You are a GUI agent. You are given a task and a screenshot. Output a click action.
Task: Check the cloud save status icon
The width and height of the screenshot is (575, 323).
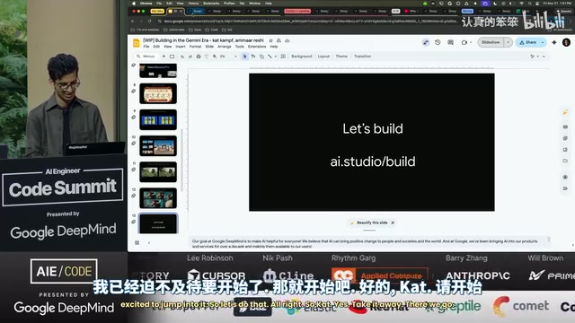[x=287, y=40]
